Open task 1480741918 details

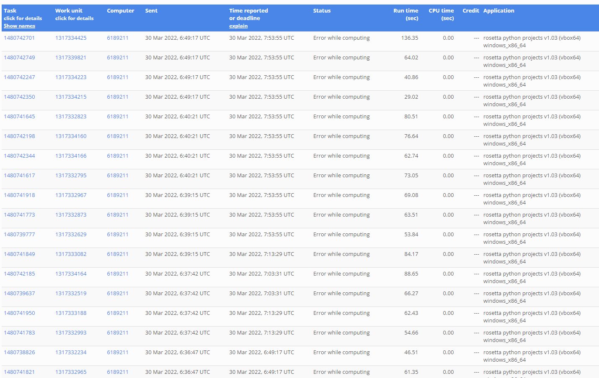click(x=19, y=195)
